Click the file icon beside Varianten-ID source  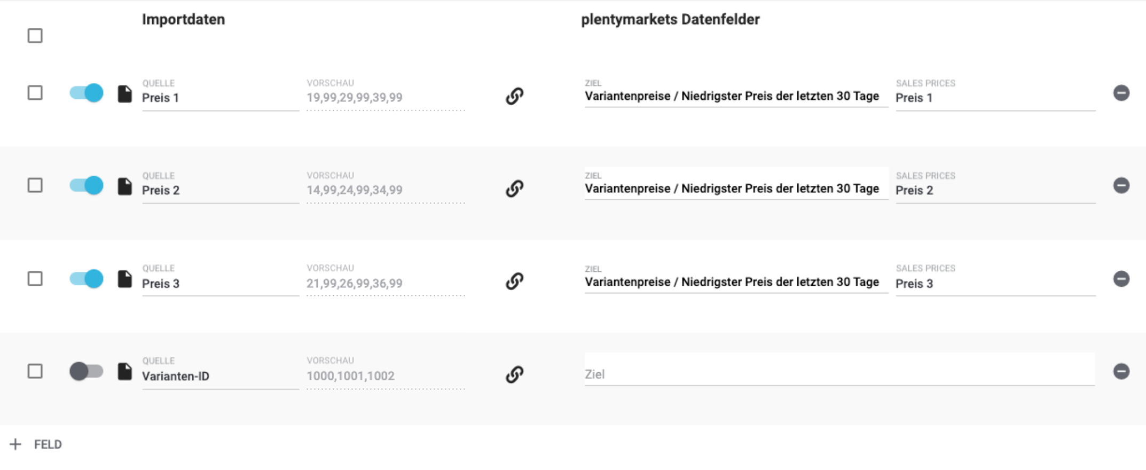pos(125,372)
